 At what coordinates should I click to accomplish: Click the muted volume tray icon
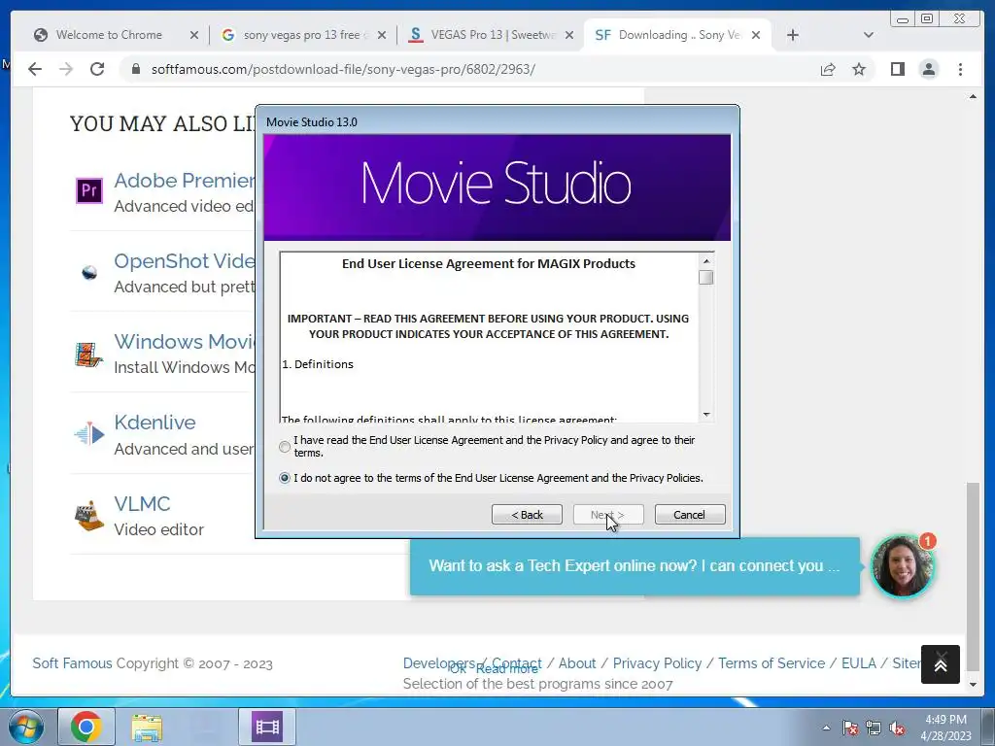click(897, 728)
